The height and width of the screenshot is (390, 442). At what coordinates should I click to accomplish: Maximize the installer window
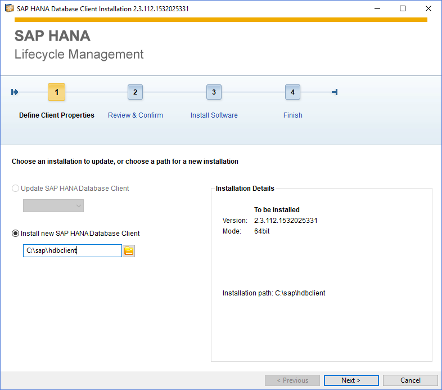pyautogui.click(x=403, y=9)
